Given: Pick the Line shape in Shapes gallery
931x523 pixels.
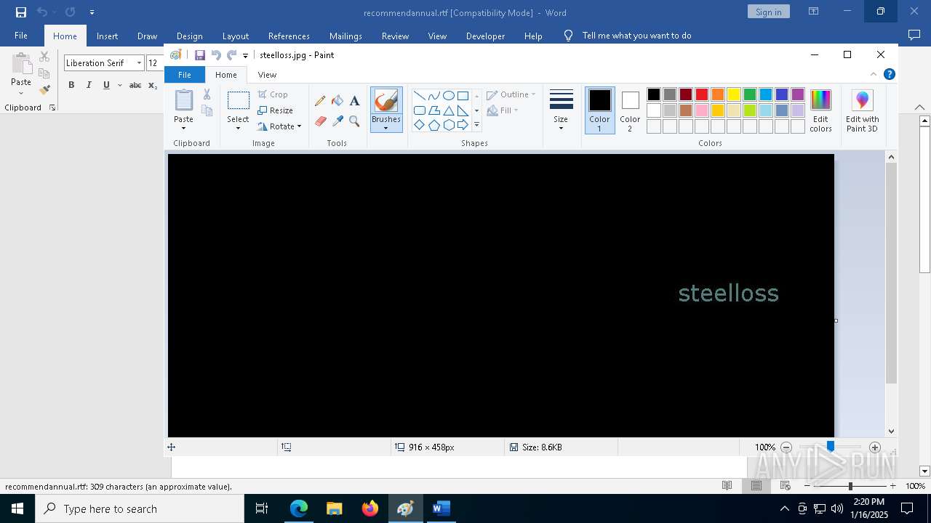Looking at the screenshot, I should 420,96.
